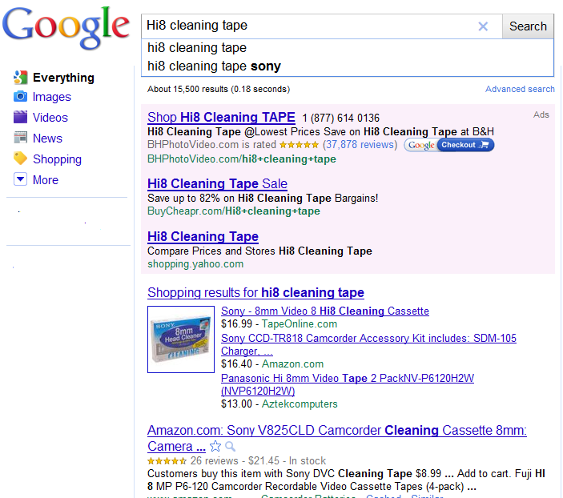Switch to Shopping results
The image size is (563, 498).
[x=57, y=159]
